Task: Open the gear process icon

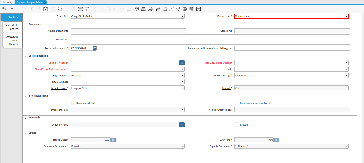Action: [x=185, y=9]
